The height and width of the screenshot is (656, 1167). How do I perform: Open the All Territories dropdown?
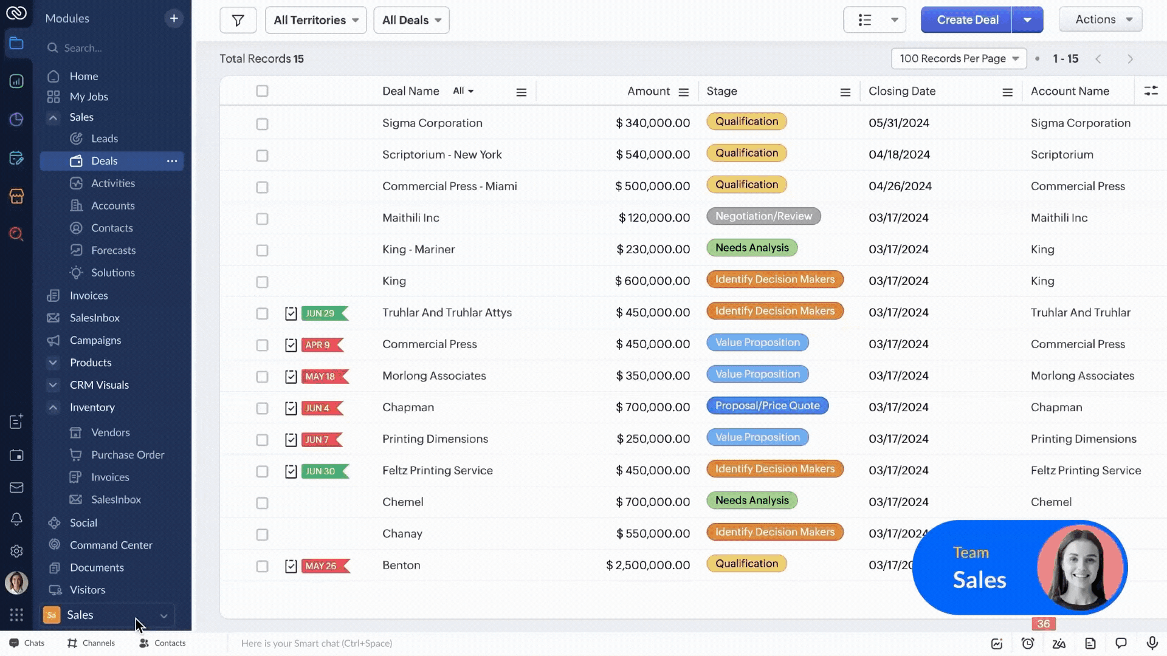315,20
